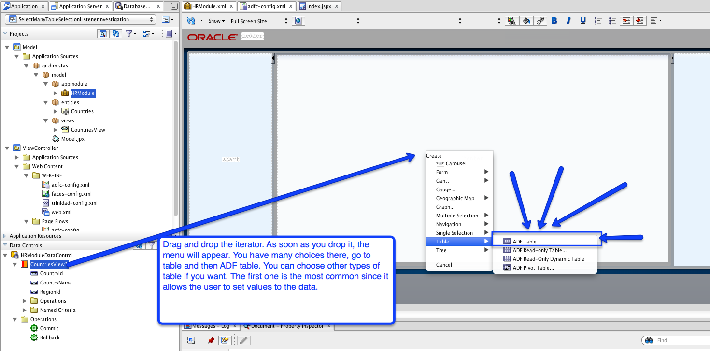710x351 pixels.
Task: Select trinidad-config.xml file
Action: pyautogui.click(x=74, y=203)
